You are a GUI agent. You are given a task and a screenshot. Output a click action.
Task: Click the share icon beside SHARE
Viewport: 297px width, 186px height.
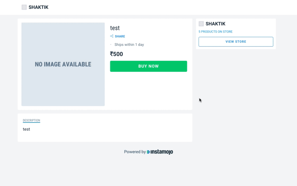pos(112,36)
